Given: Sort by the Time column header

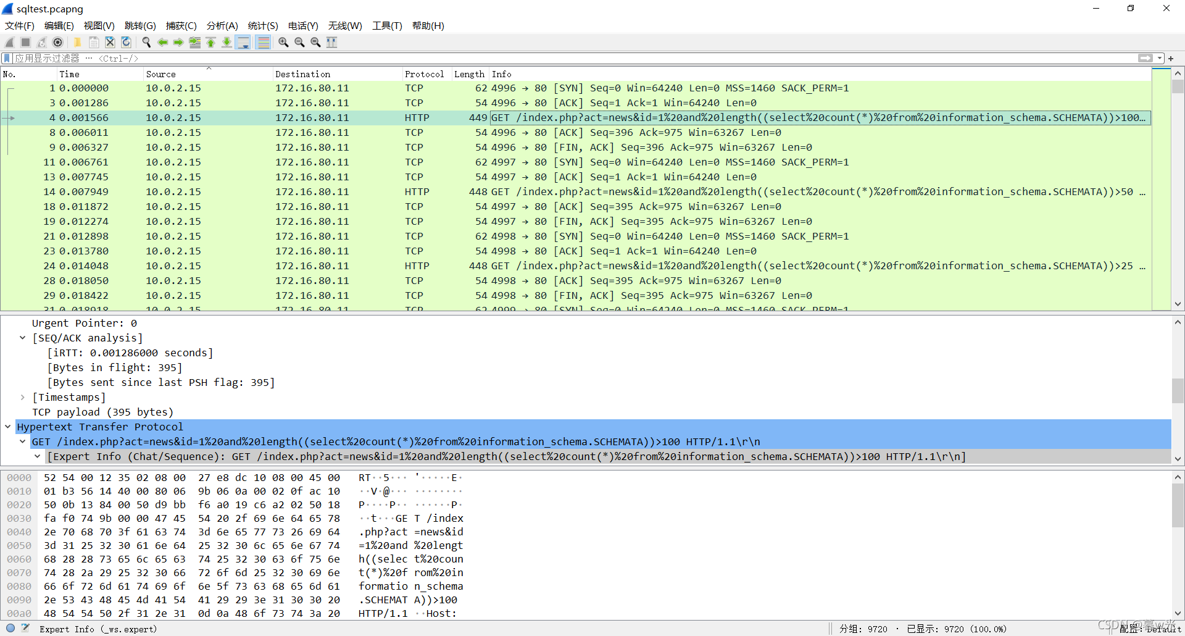Looking at the screenshot, I should coord(100,74).
